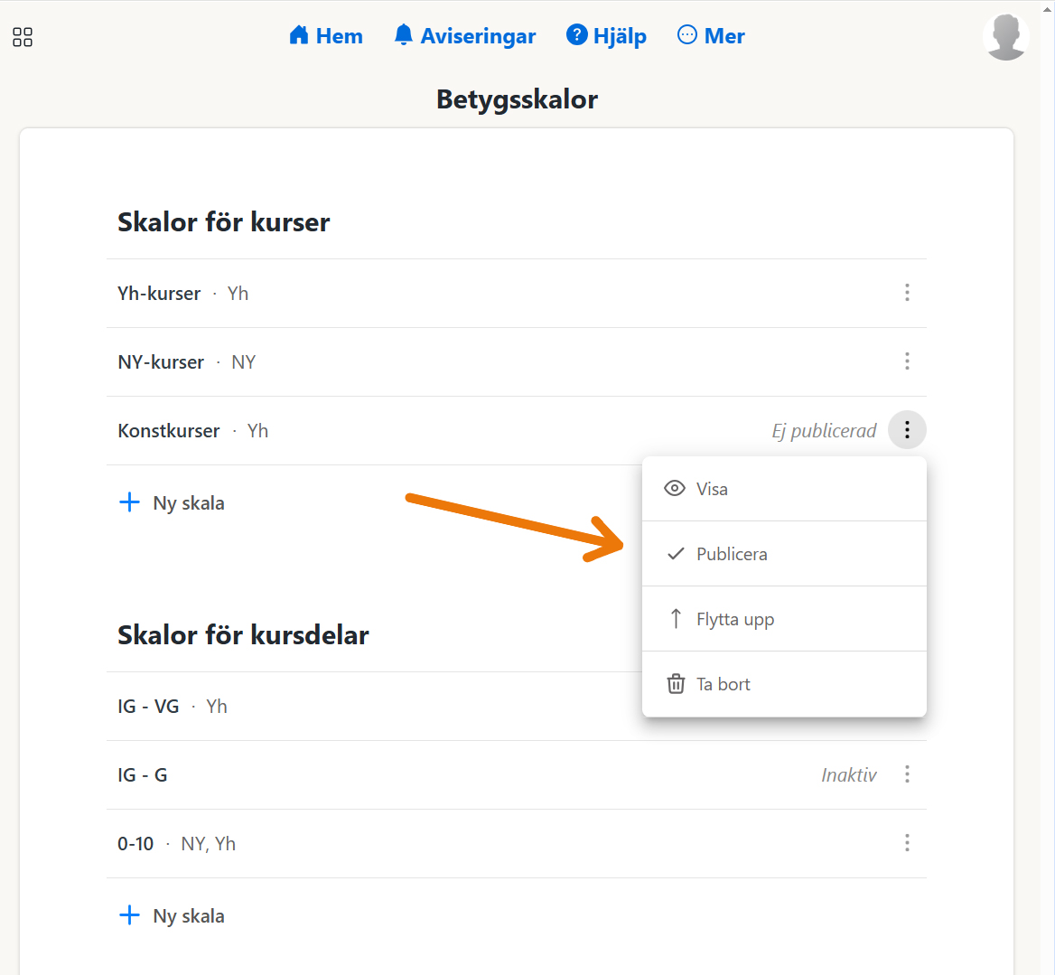Image resolution: width=1055 pixels, height=975 pixels.
Task: Open options menu for 0-10 scale
Action: (907, 843)
